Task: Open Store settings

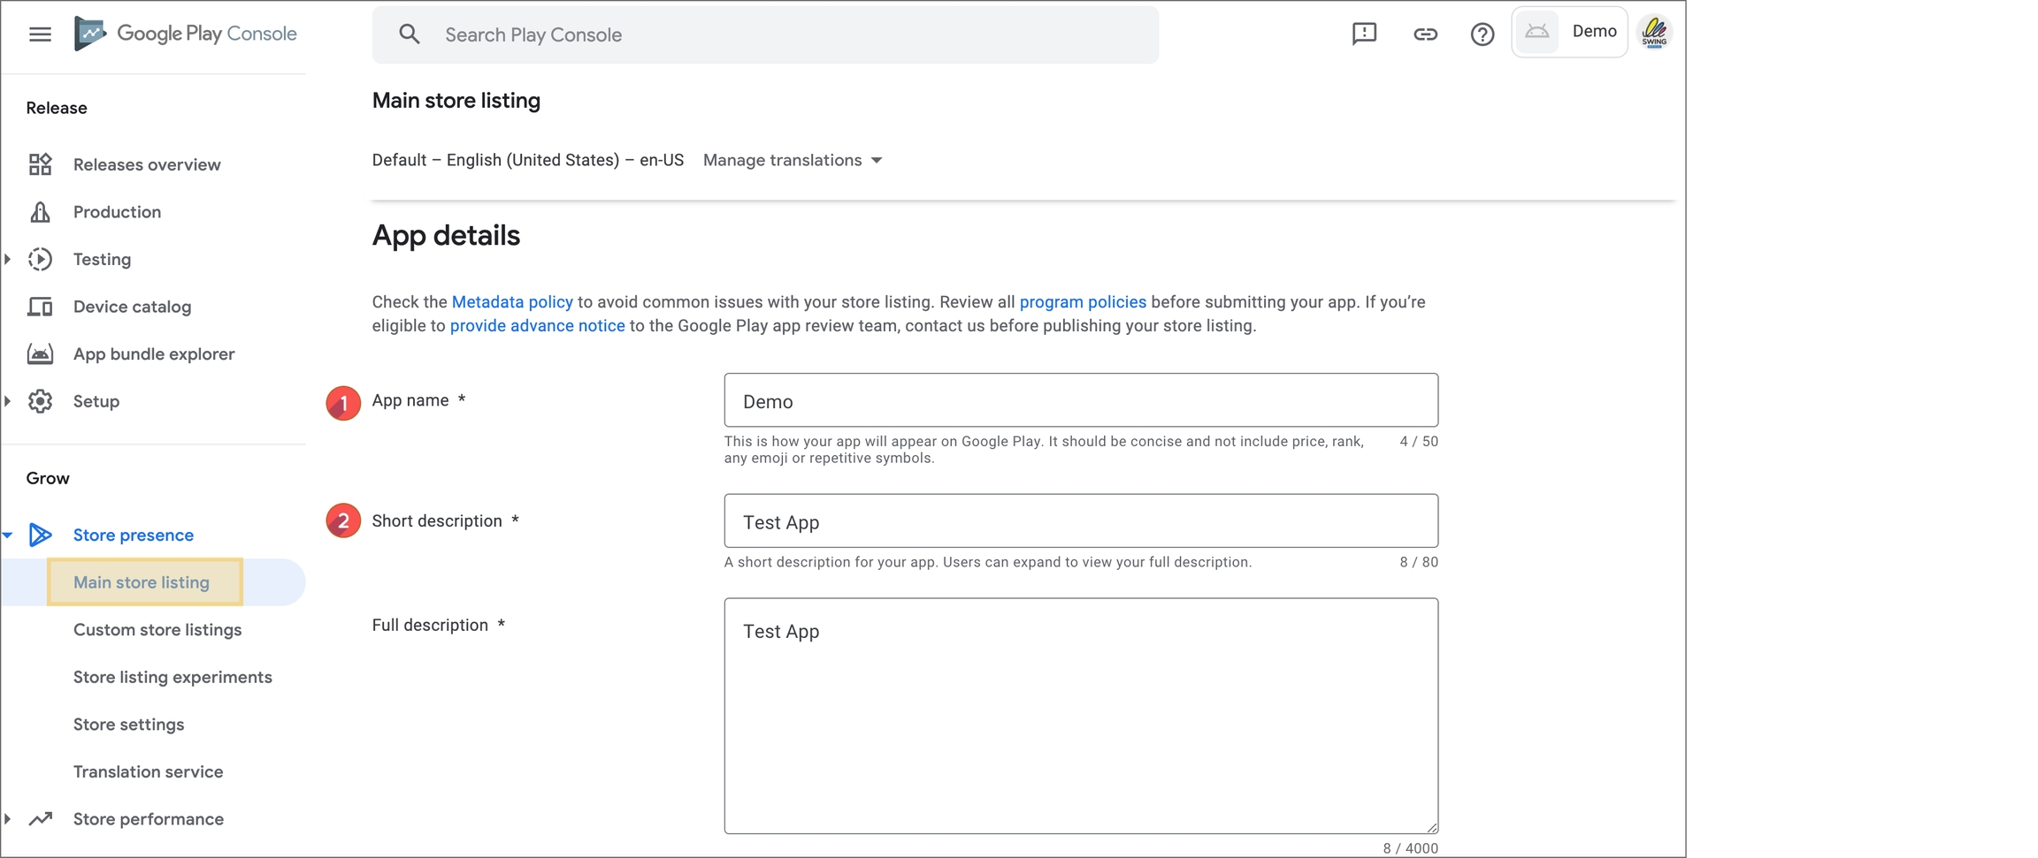Action: (128, 725)
